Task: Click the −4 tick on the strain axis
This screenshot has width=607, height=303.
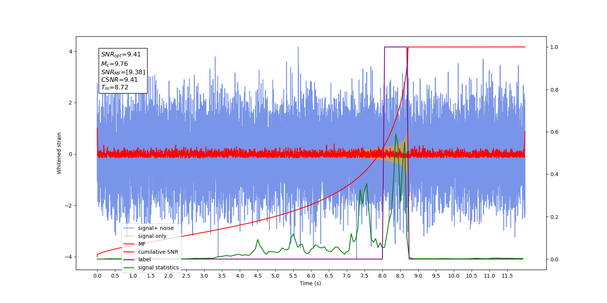Action: [69, 257]
